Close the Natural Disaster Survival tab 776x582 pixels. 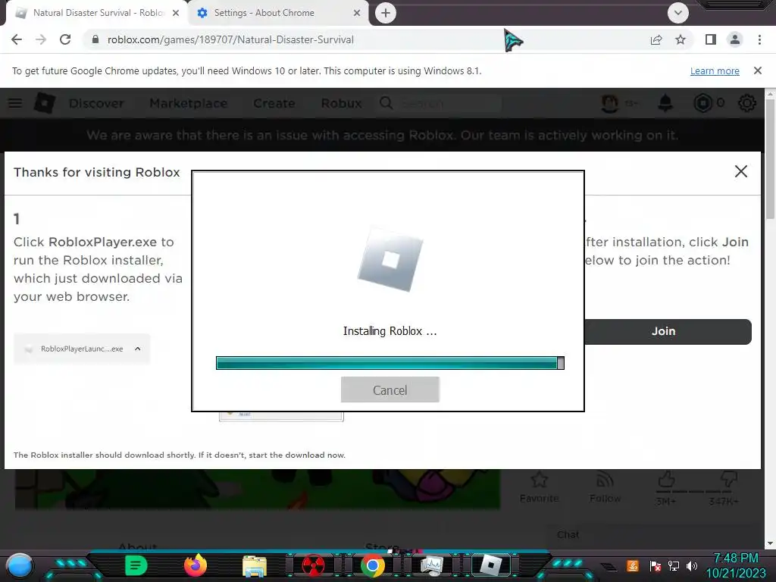[x=176, y=13]
